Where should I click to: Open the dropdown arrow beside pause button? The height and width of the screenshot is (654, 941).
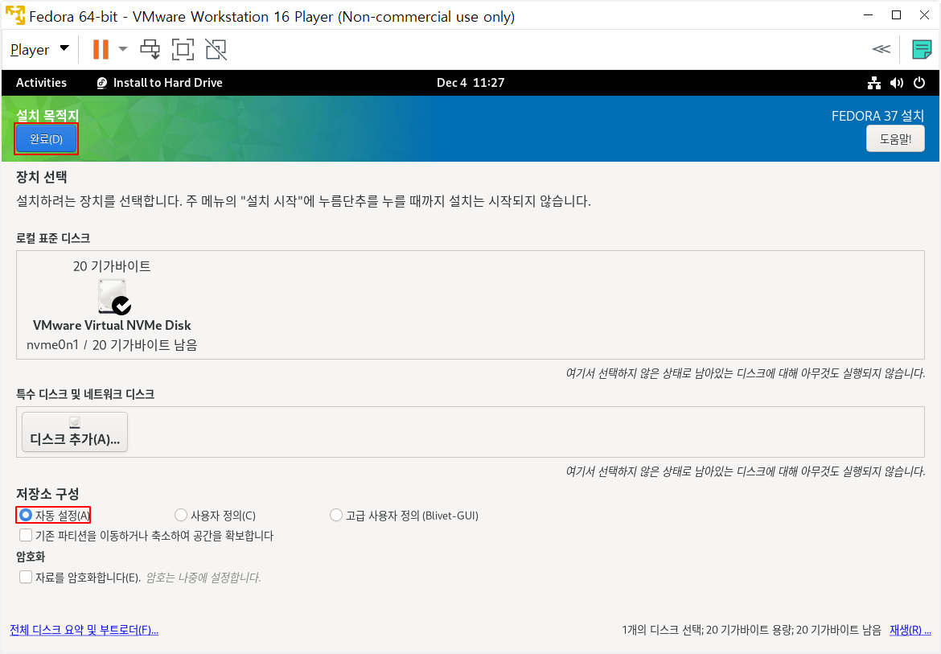(x=123, y=49)
